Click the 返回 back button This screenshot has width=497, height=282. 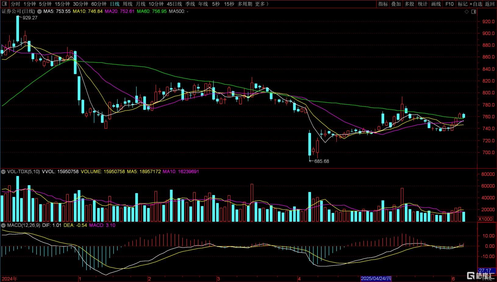tap(490, 4)
